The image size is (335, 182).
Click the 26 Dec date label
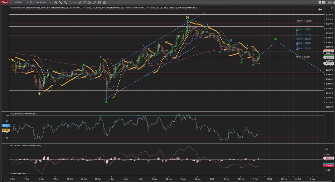click(x=84, y=179)
